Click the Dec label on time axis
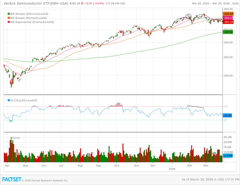Viewport: 240px width, 185px height. (153, 165)
